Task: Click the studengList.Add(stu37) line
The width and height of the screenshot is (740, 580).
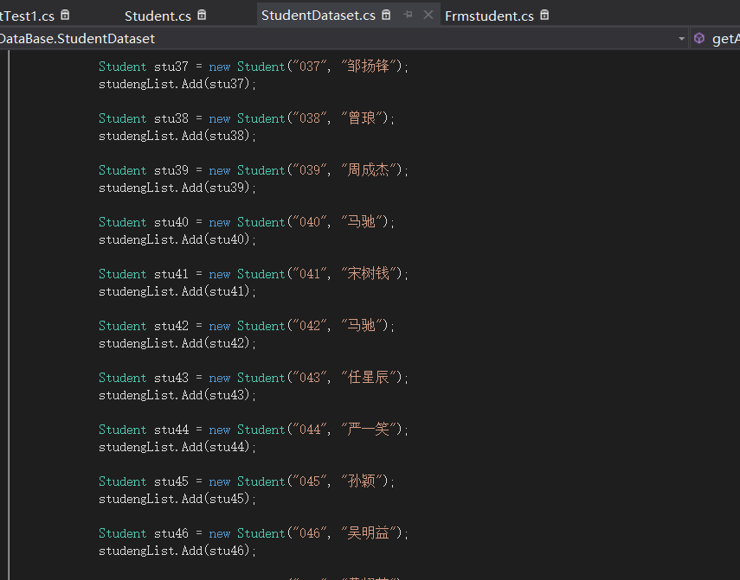Action: coord(177,84)
